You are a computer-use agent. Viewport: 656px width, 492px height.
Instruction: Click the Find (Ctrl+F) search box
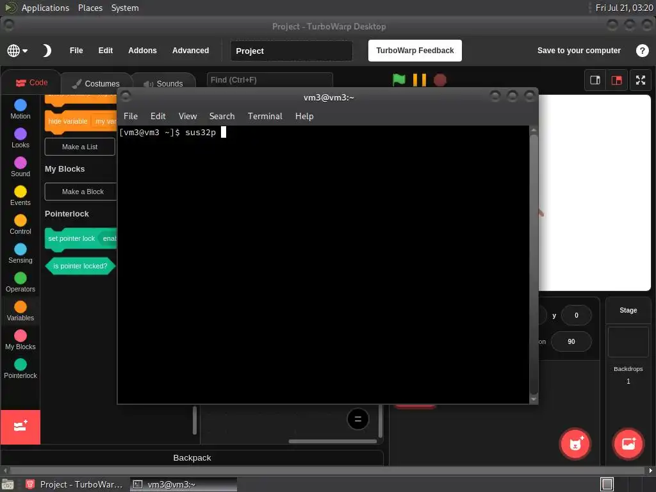[x=270, y=80]
